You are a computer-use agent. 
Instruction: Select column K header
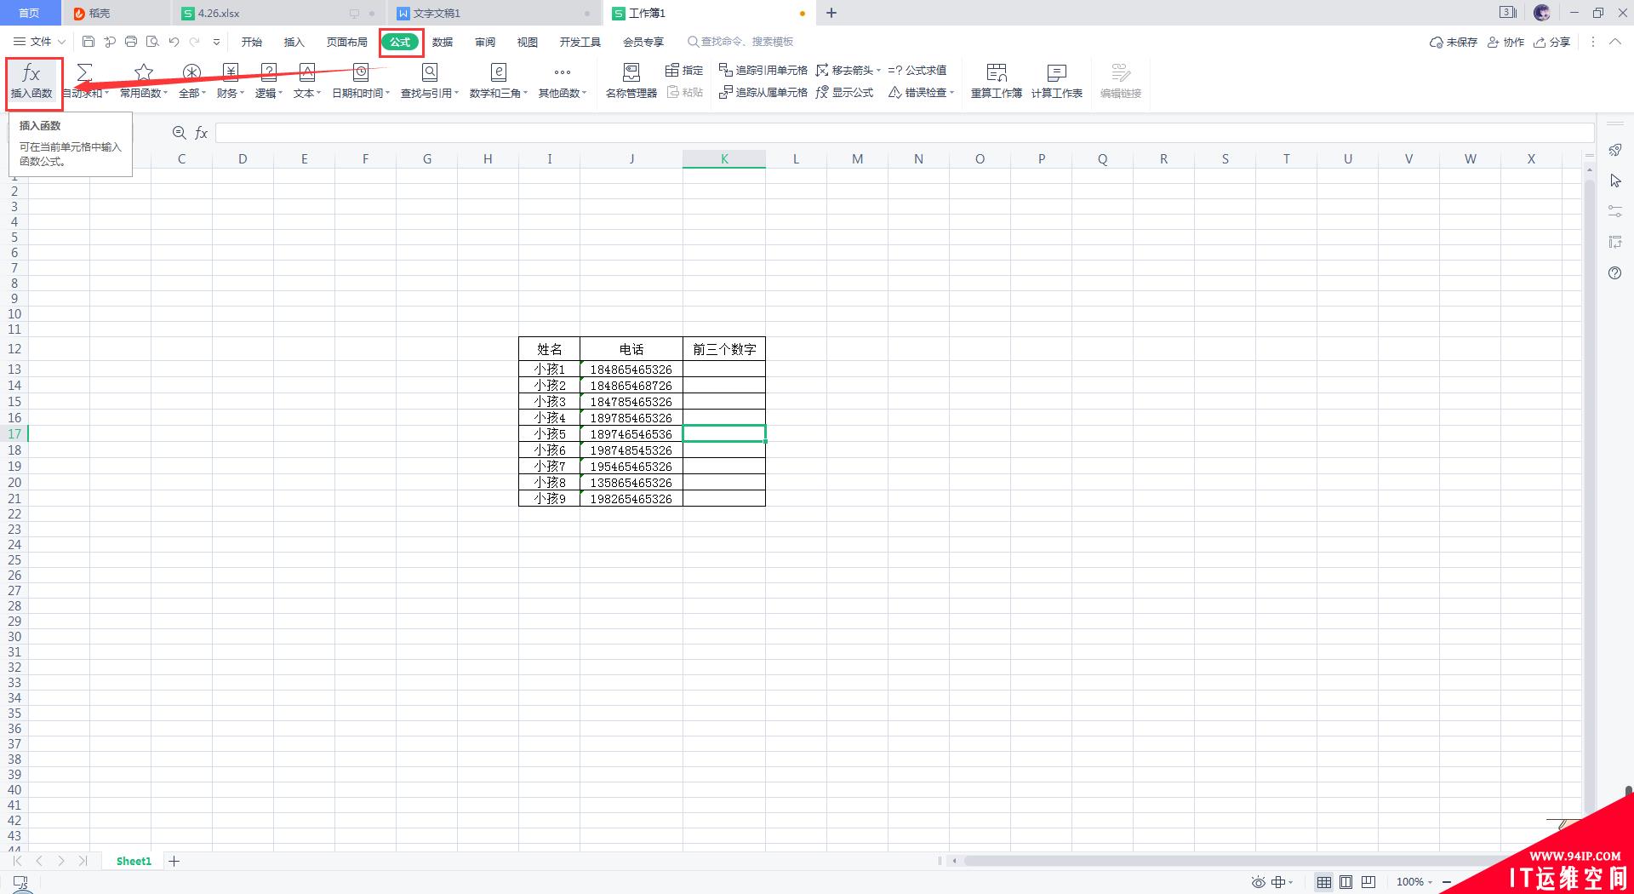click(x=724, y=159)
